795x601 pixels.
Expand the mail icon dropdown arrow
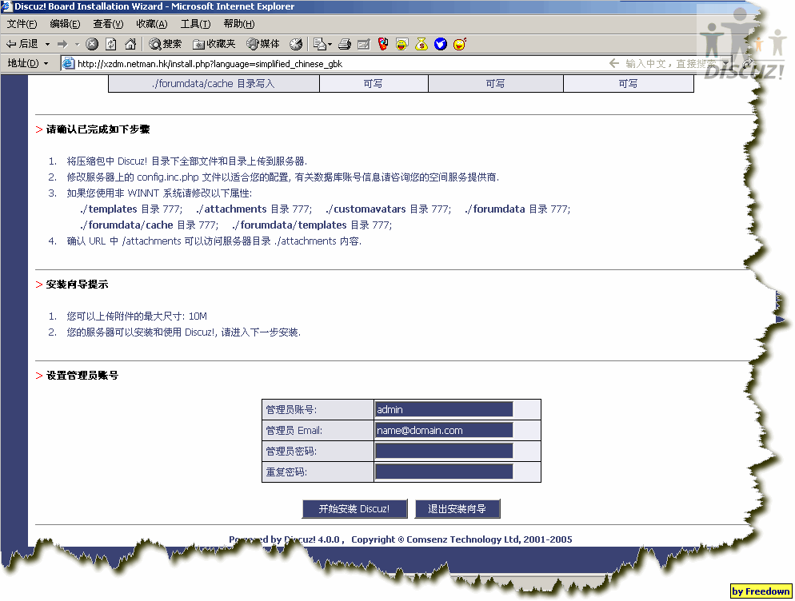330,45
